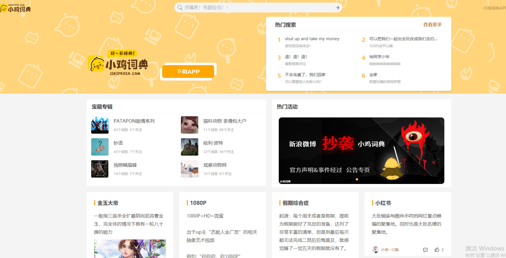Image resolution: width=506 pixels, height=258 pixels.
Task: Click the orange carousel indicator dot
Action: coord(357,179)
